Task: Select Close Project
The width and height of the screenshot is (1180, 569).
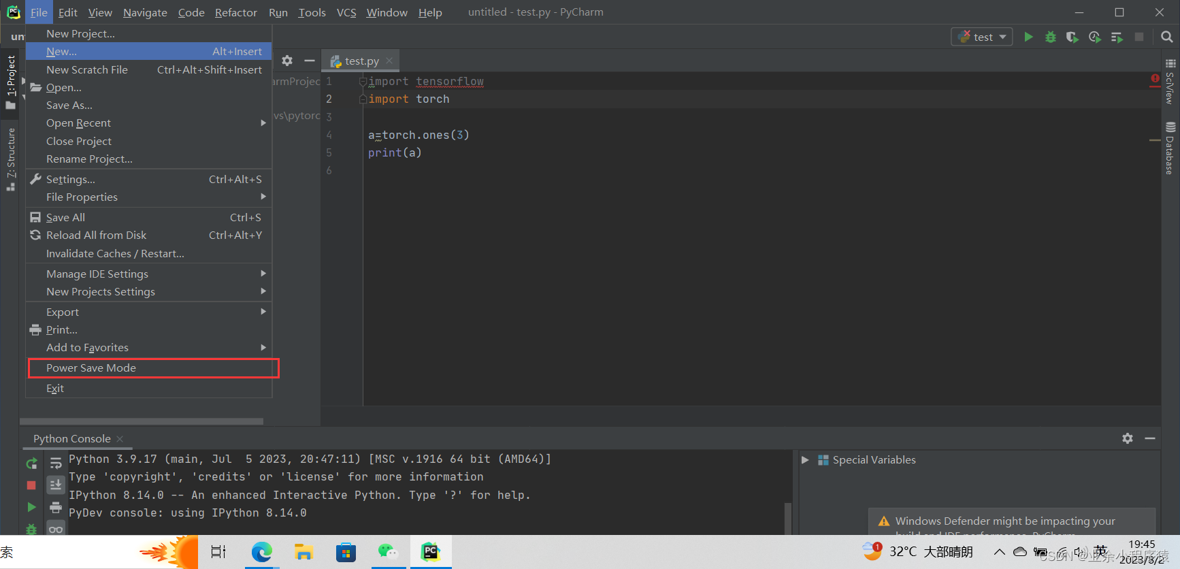Action: (x=148, y=142)
